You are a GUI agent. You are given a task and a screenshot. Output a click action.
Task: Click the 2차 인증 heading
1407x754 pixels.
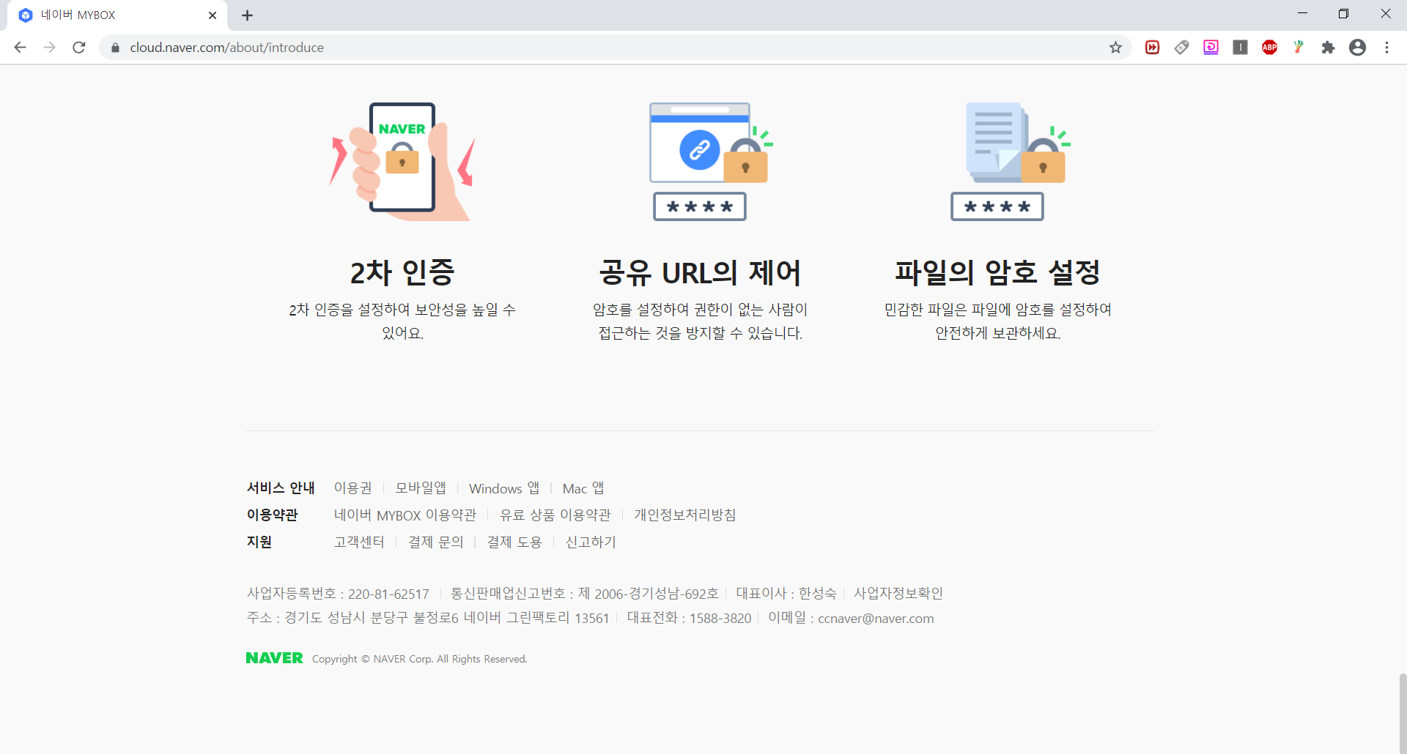(402, 272)
